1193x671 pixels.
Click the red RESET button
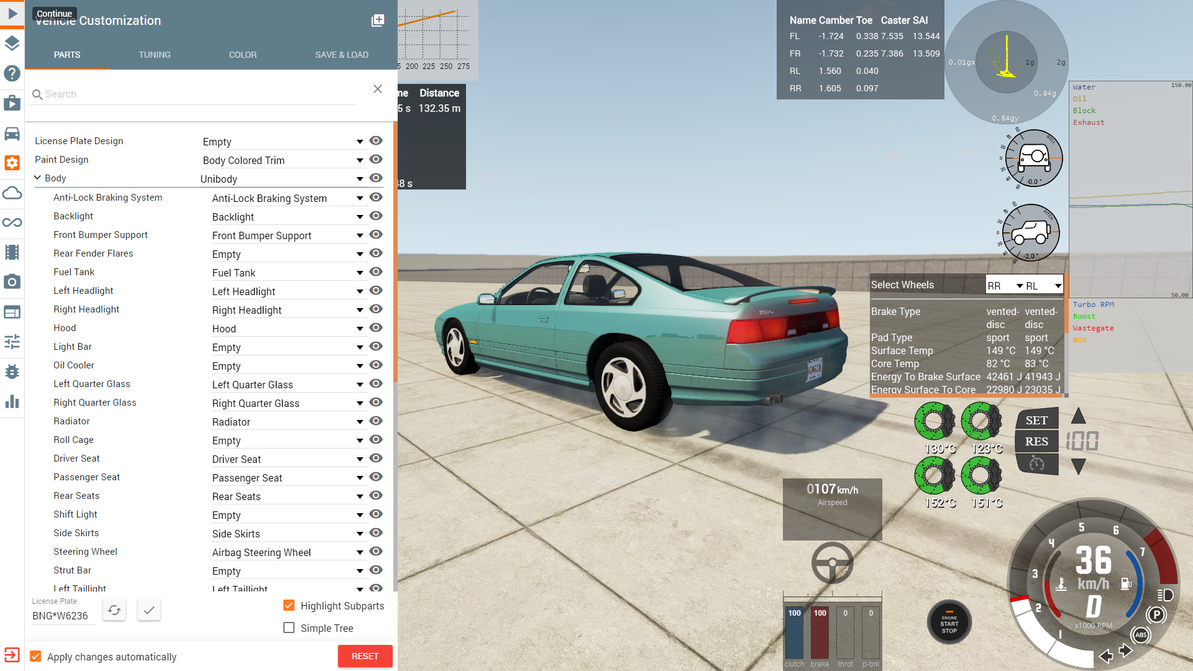[x=365, y=656]
